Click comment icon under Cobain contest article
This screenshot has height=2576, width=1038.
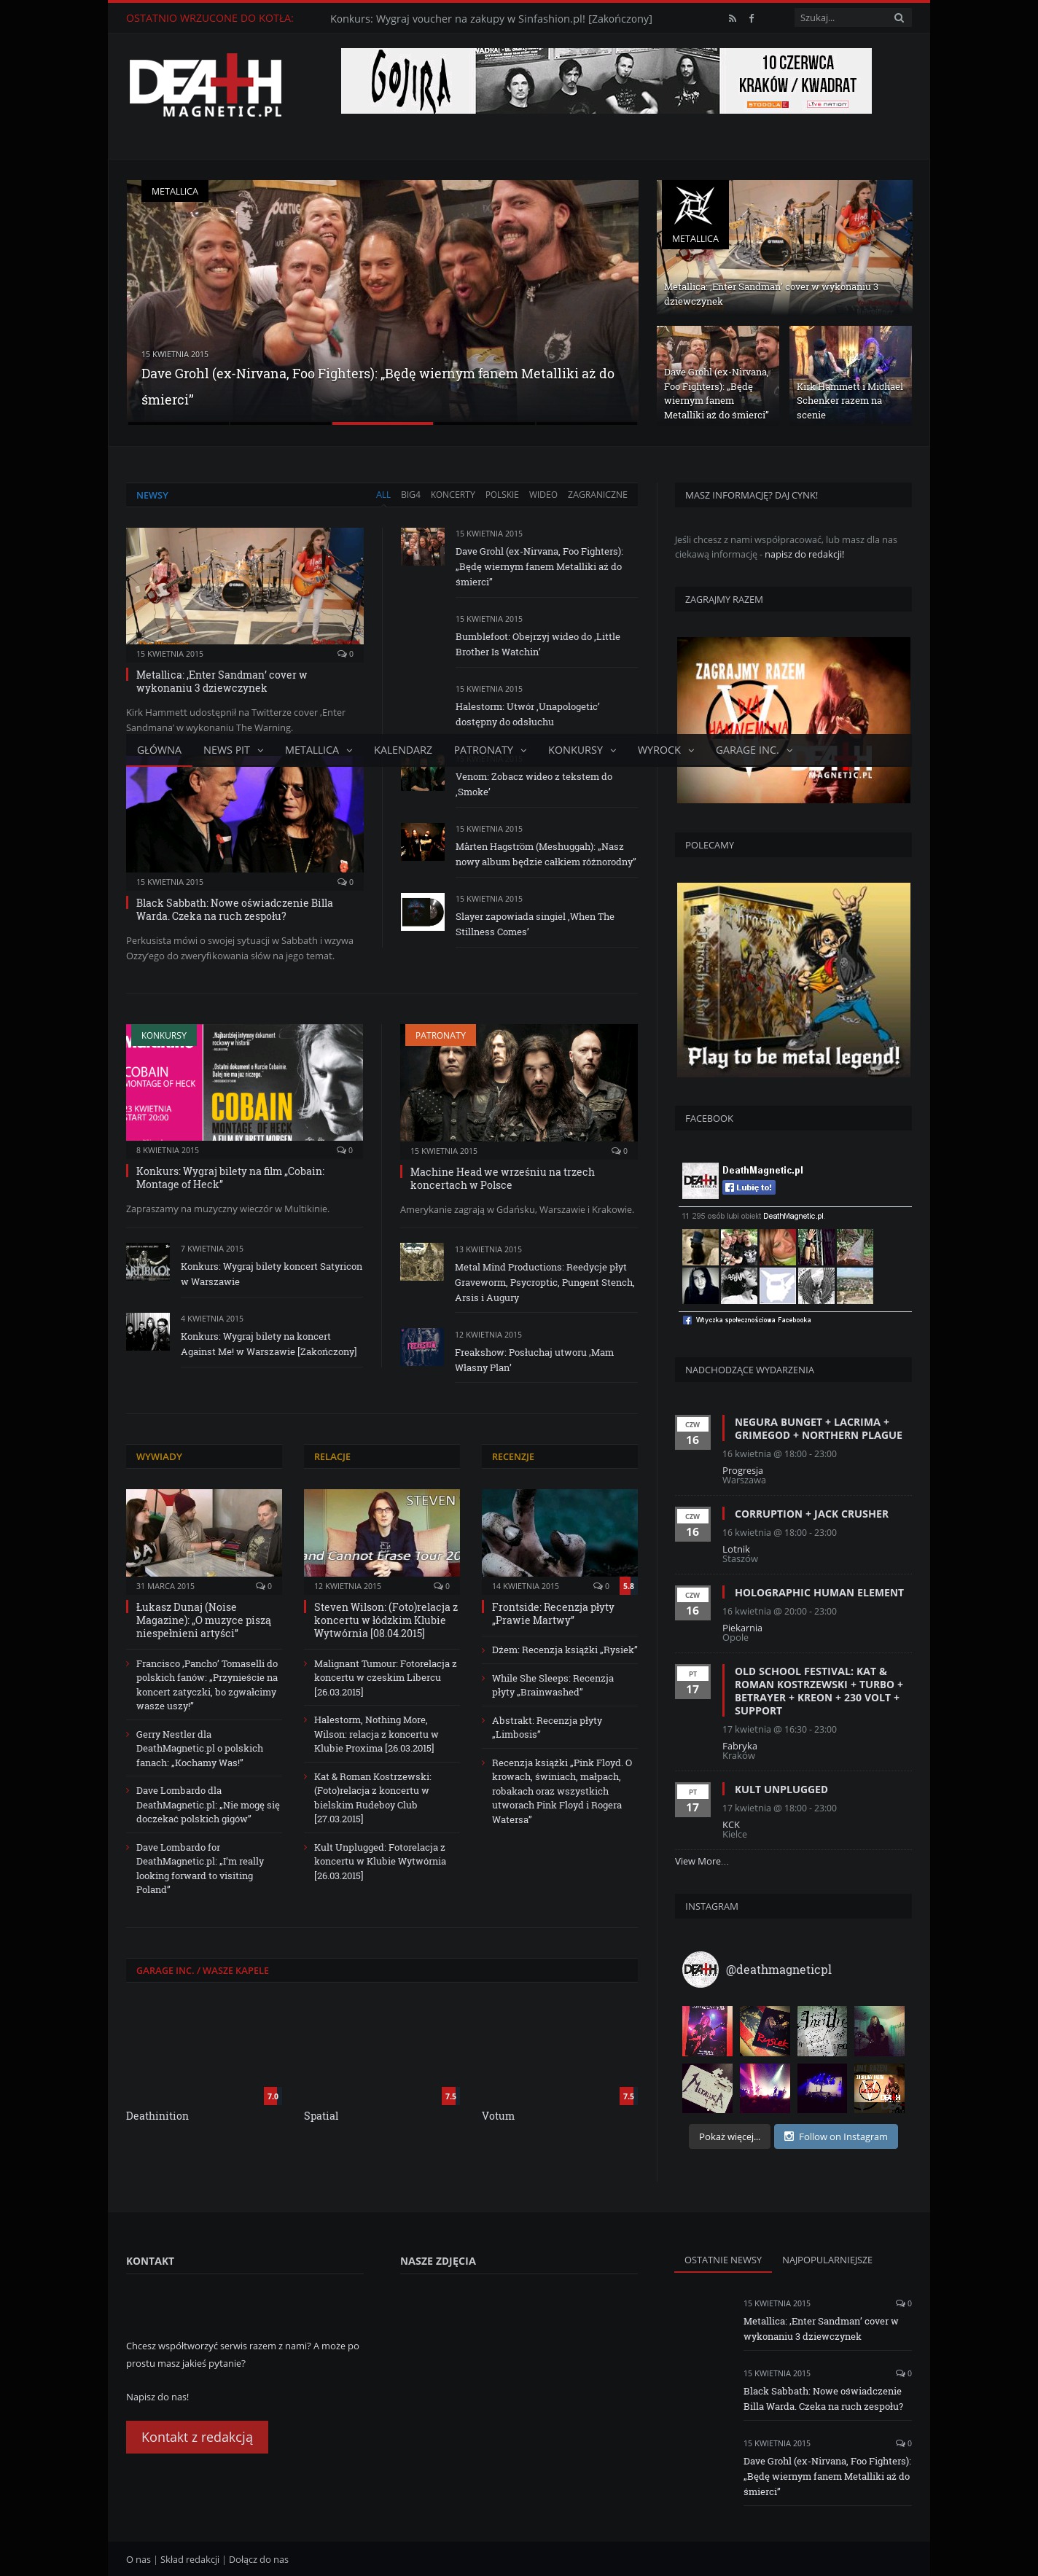(342, 1150)
